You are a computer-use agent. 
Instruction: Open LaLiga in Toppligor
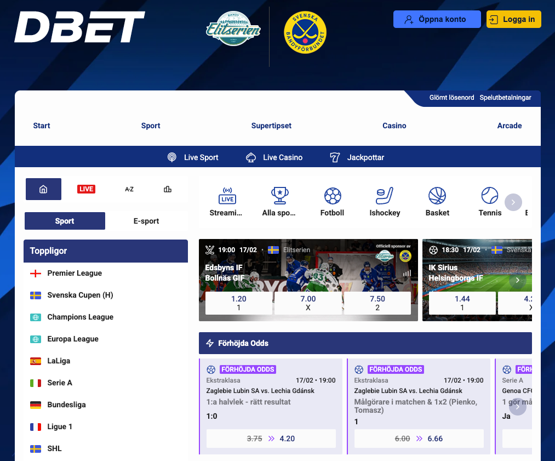tap(106, 361)
